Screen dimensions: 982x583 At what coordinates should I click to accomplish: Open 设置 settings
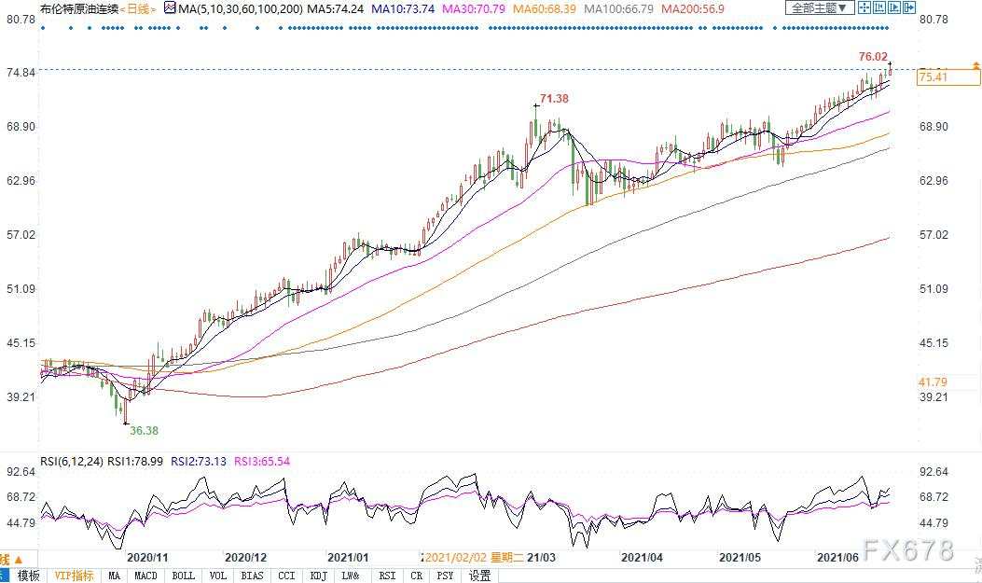479,576
